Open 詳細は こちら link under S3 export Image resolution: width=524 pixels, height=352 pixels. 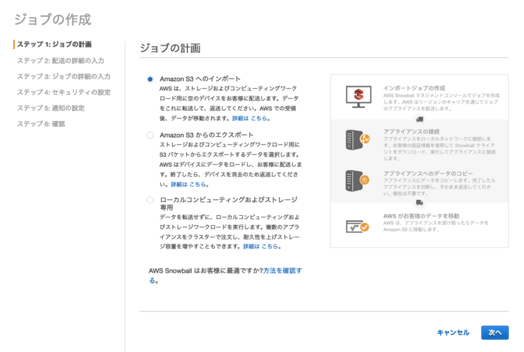point(188,185)
